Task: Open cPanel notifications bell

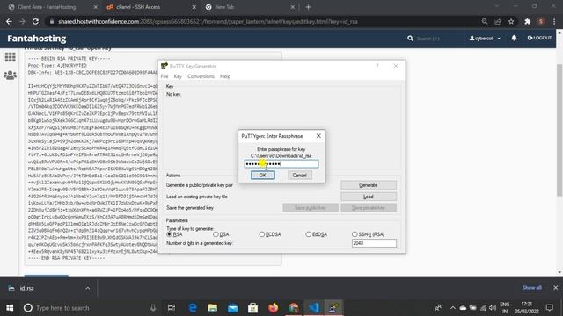Action: 514,38
